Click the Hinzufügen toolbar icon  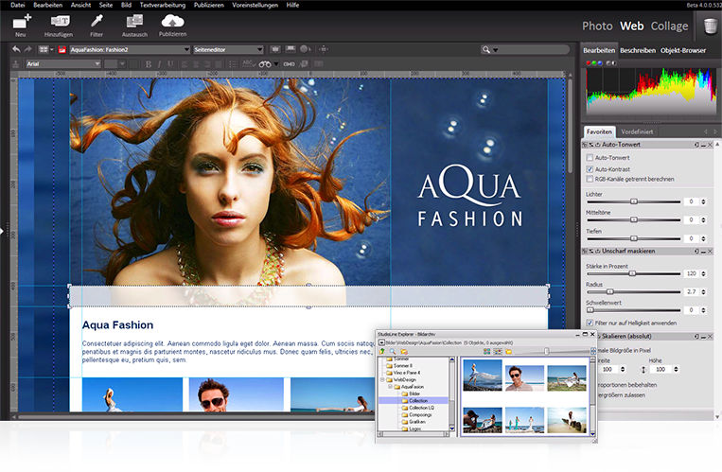pyautogui.click(x=60, y=21)
